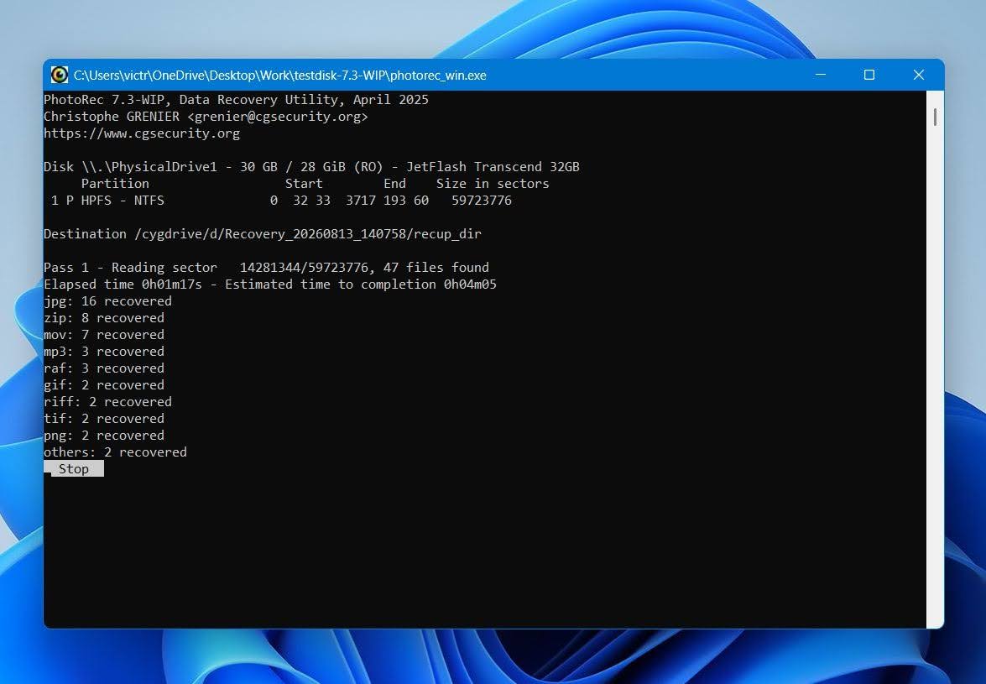The image size is (986, 684).
Task: Click the 'Elapsed time 0h01m17s' line
Action: tap(269, 285)
